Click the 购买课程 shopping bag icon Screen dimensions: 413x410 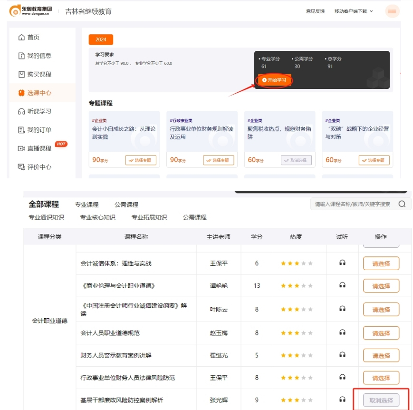pos(21,74)
